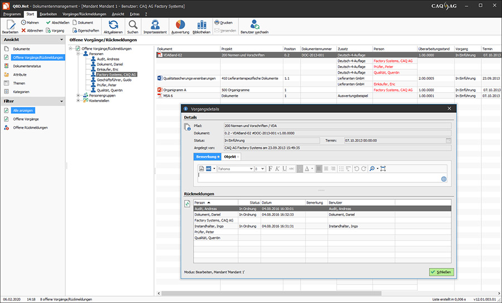
Task: Select Themen in the Ansicht sidebar
Action: pos(19,83)
